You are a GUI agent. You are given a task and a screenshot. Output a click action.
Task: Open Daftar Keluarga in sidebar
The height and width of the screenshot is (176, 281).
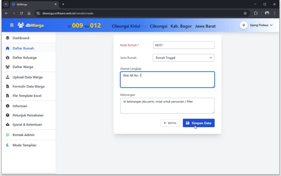tap(24, 58)
